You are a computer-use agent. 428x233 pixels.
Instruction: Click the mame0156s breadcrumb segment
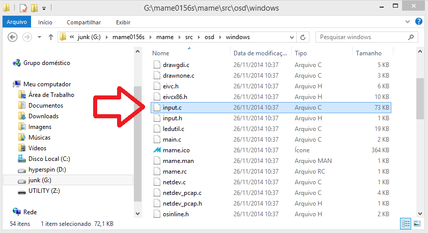tap(129, 37)
